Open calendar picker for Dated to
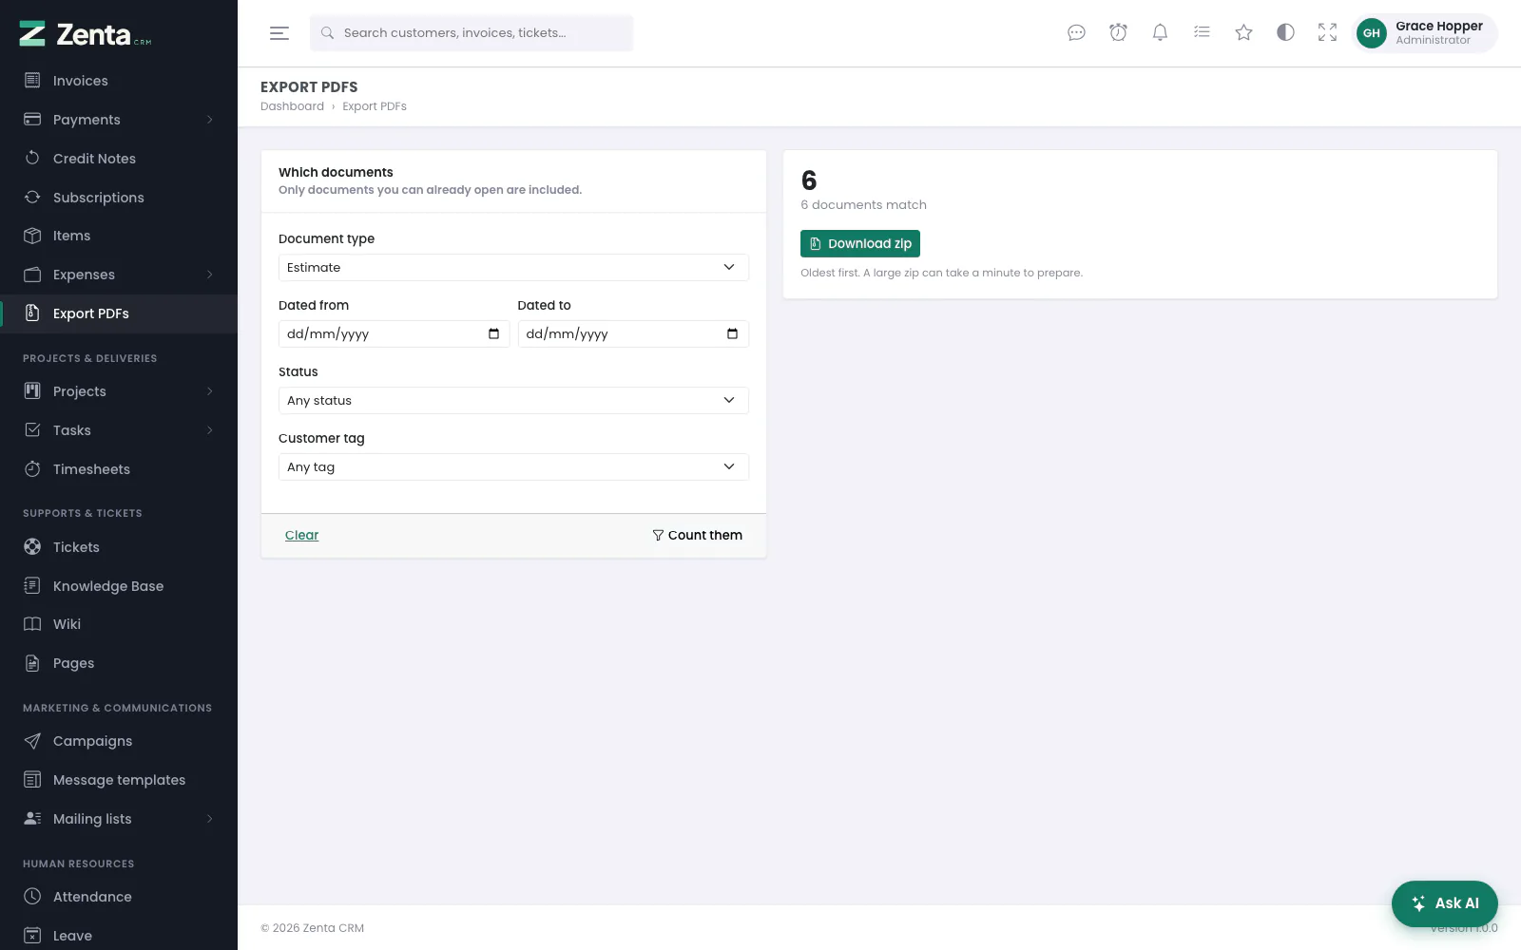Image resolution: width=1521 pixels, height=950 pixels. pyautogui.click(x=732, y=333)
